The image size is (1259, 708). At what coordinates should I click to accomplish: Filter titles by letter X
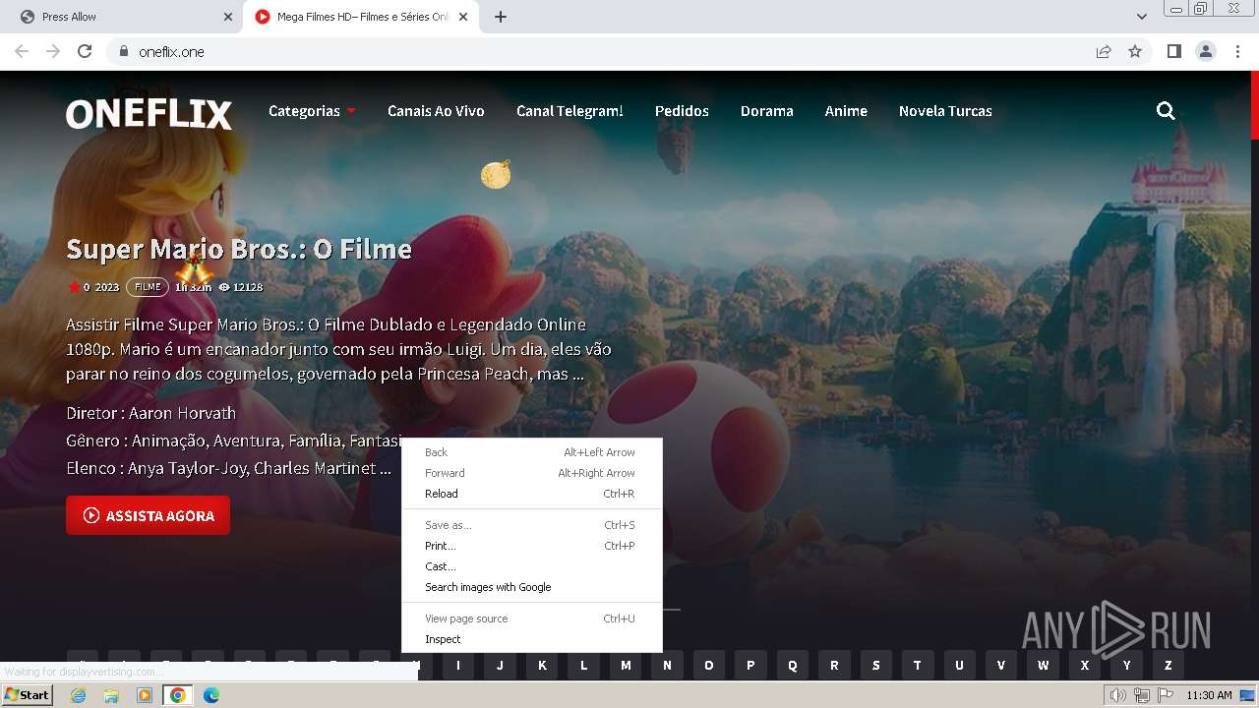pyautogui.click(x=1085, y=665)
